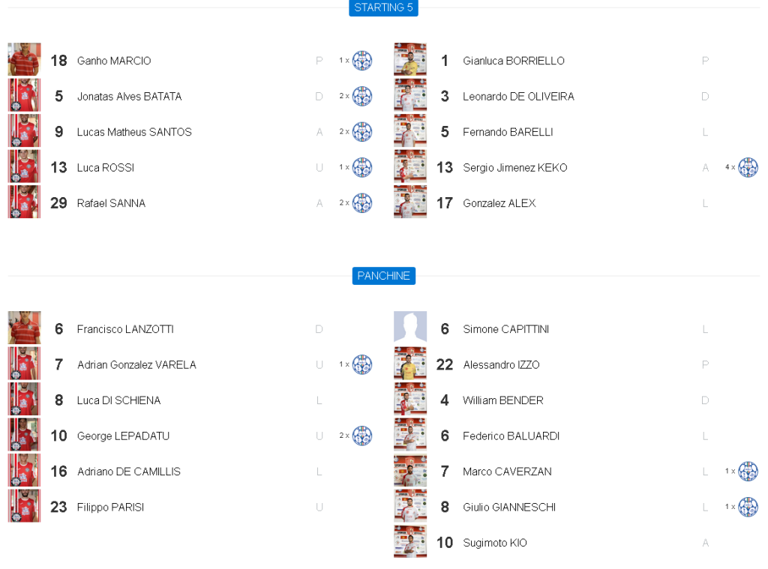The image size is (768, 569).
Task: Click the player name Filippo PARISI
Action: [x=112, y=508]
